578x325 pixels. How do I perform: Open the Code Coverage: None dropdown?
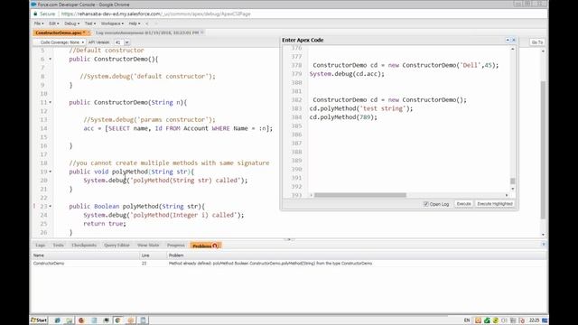60,42
